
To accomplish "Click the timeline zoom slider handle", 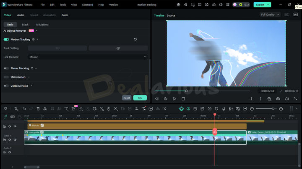I will coord(273,109).
